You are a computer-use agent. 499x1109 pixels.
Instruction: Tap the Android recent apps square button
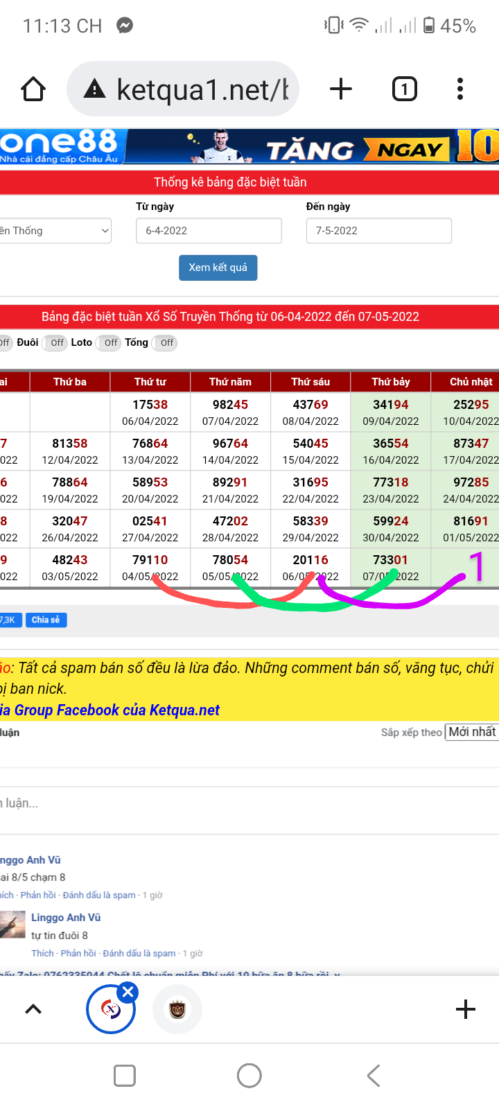pos(125,1076)
